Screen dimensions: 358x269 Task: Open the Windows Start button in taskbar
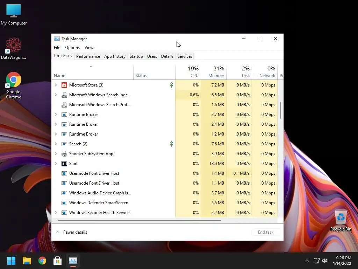click(11, 261)
